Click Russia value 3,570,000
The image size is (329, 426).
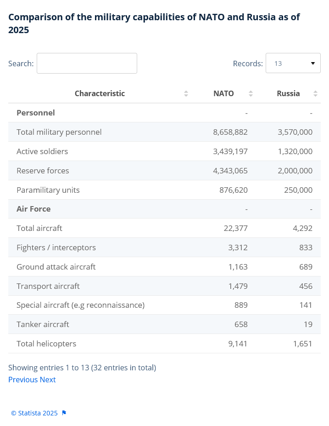pyautogui.click(x=295, y=132)
